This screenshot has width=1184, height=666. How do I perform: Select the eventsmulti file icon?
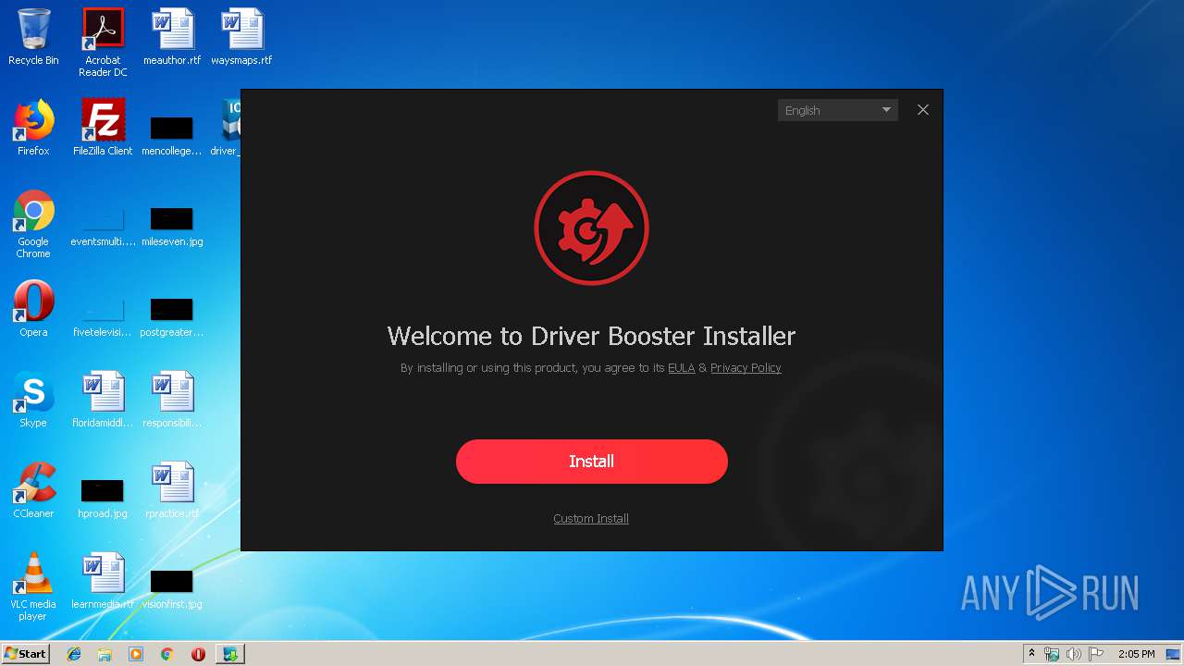point(103,227)
